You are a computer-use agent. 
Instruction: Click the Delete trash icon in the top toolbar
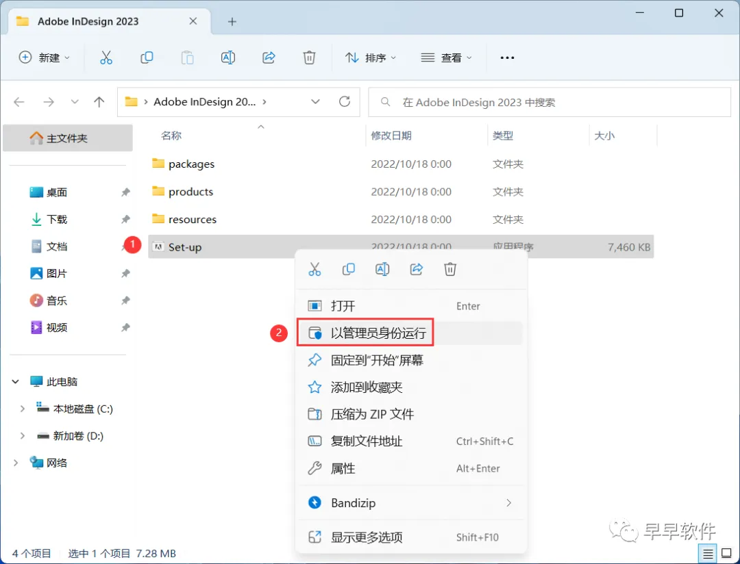[309, 57]
